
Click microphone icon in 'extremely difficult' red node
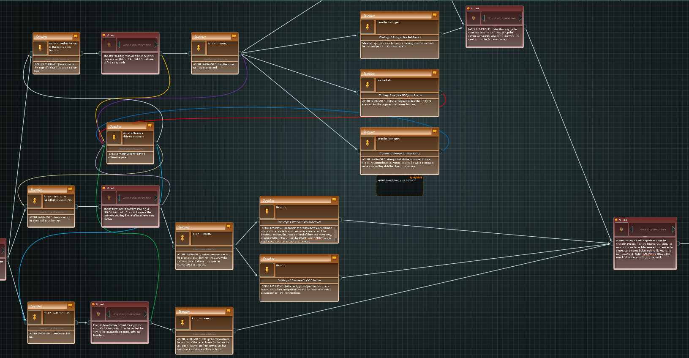pyautogui.click(x=98, y=314)
